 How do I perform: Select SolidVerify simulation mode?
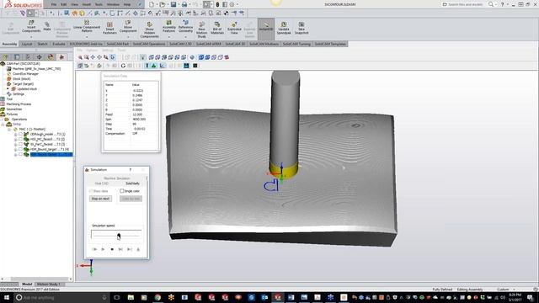click(132, 183)
